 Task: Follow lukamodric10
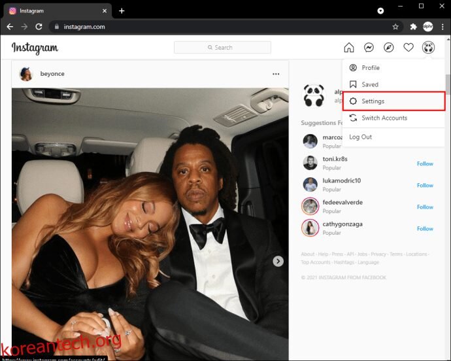[425, 185]
